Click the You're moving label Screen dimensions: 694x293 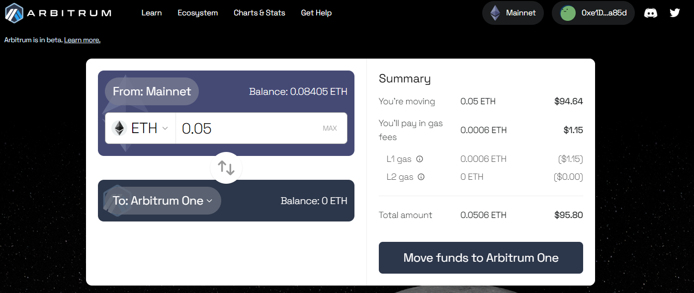(x=407, y=101)
